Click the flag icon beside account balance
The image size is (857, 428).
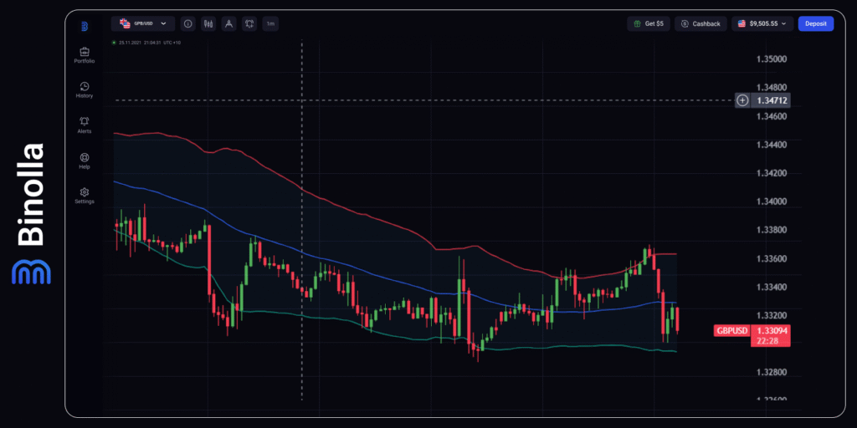[x=742, y=23]
